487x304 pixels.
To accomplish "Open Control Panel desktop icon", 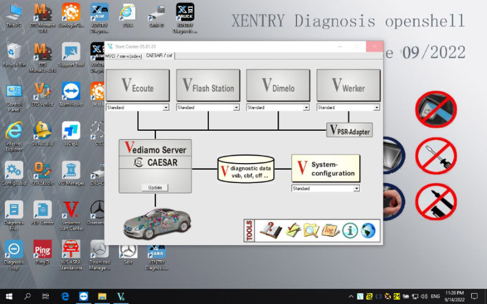I will click(14, 98).
